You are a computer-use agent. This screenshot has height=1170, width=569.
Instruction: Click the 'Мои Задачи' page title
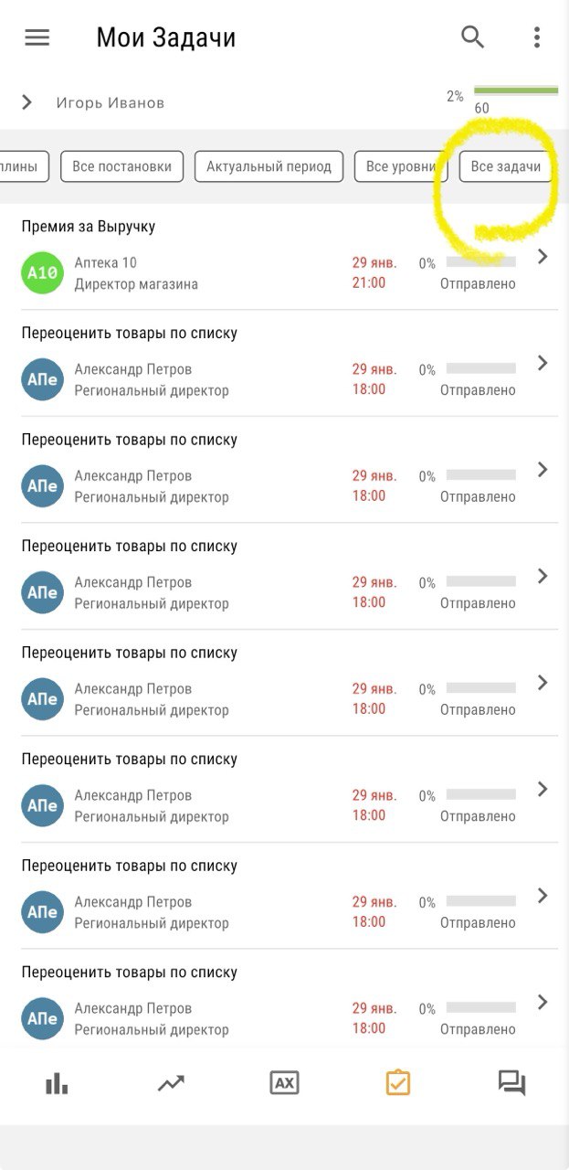click(166, 37)
